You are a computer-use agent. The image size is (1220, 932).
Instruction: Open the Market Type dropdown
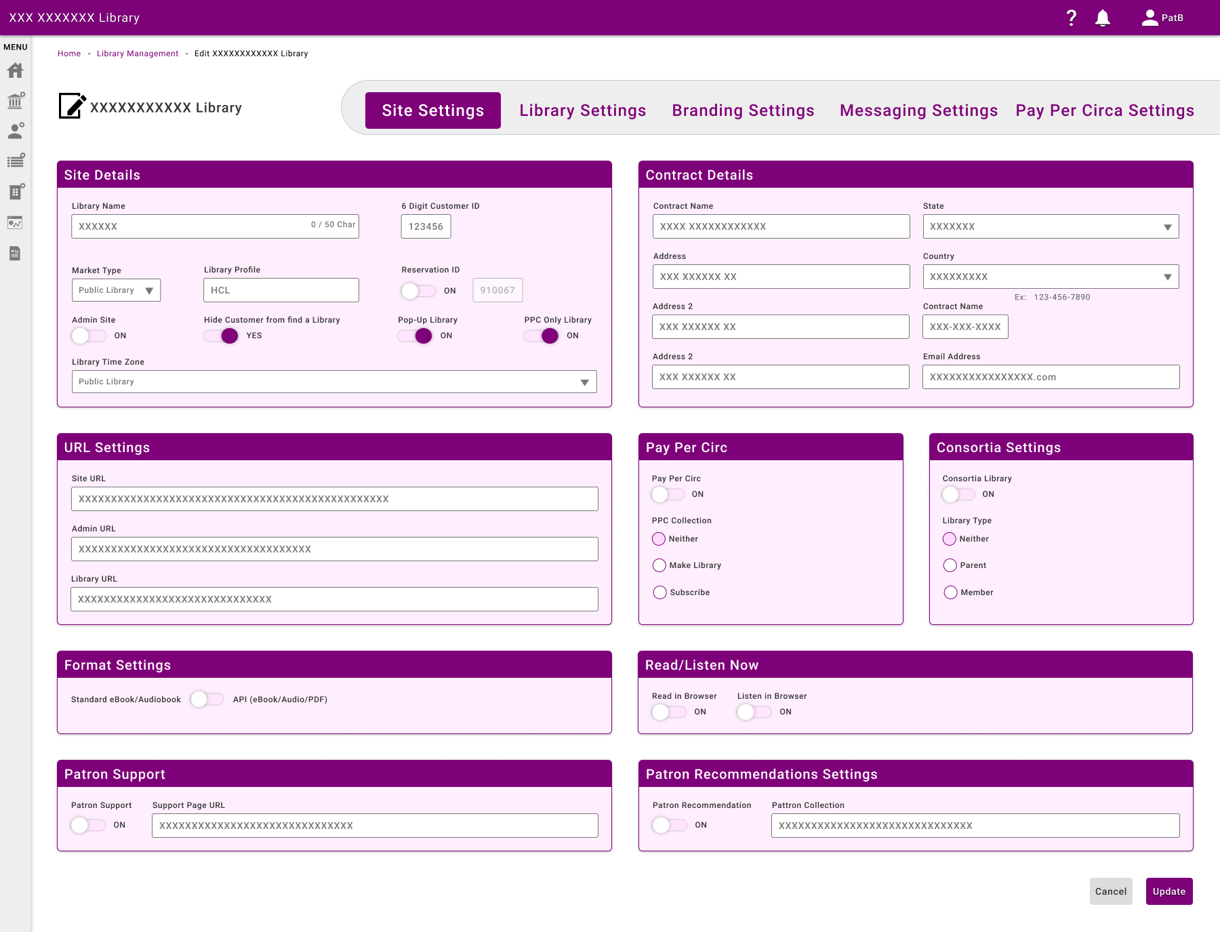pyautogui.click(x=116, y=290)
